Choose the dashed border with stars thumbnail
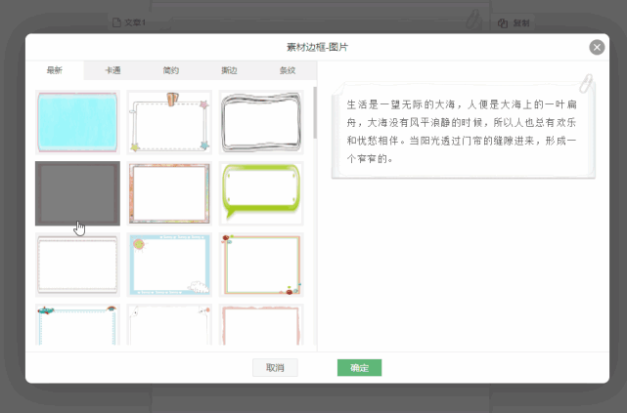The width and height of the screenshot is (627, 413). pyautogui.click(x=169, y=122)
